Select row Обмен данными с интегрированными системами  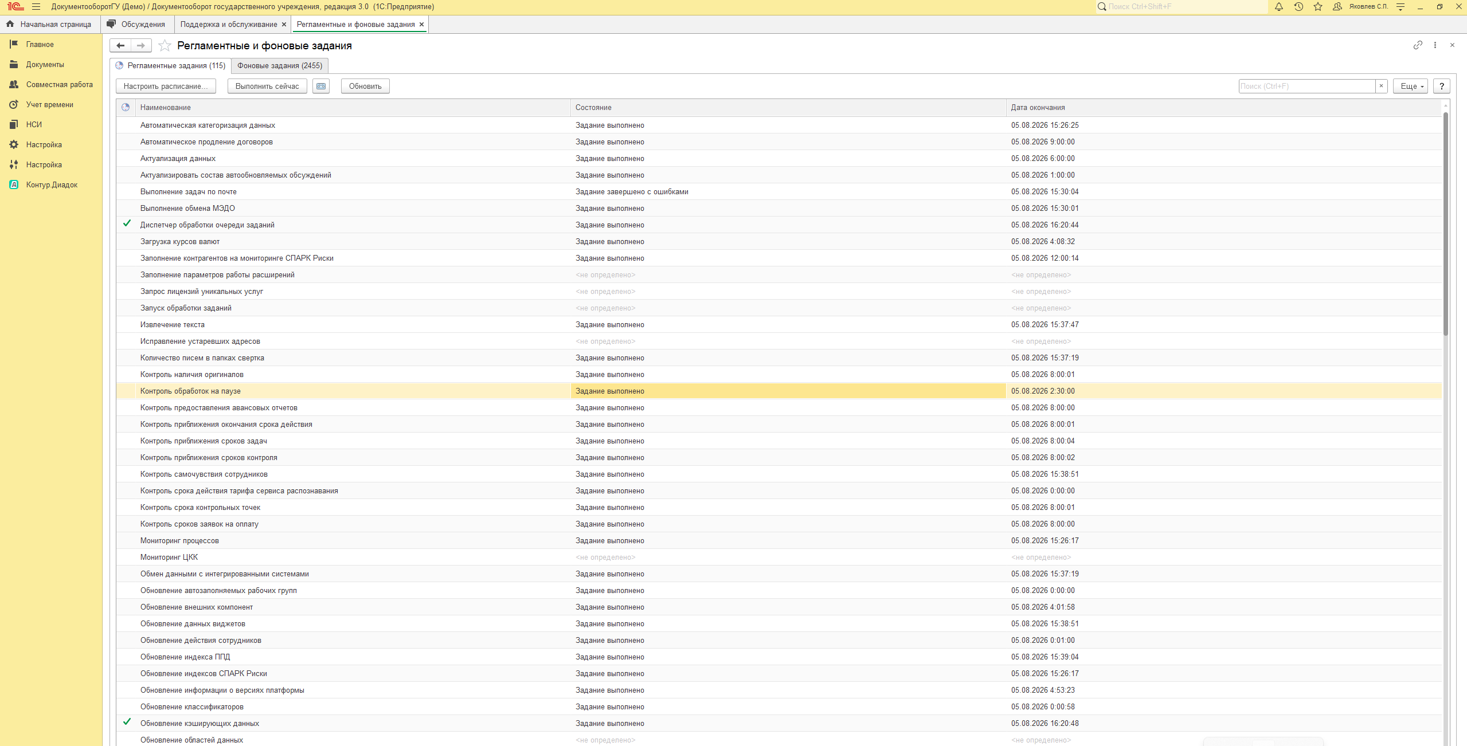pyautogui.click(x=779, y=574)
